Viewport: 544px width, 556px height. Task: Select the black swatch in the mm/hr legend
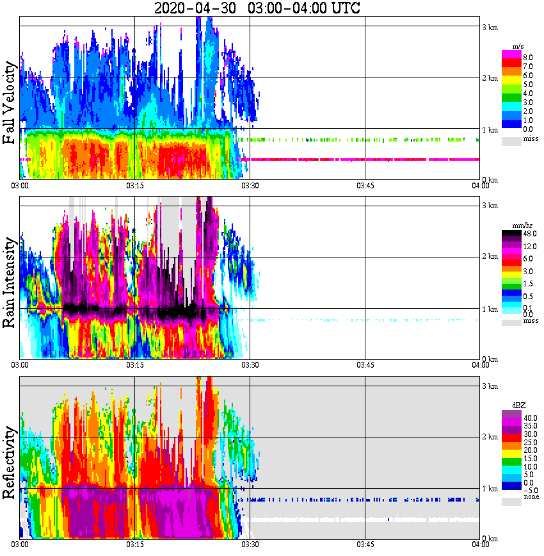[x=511, y=233]
